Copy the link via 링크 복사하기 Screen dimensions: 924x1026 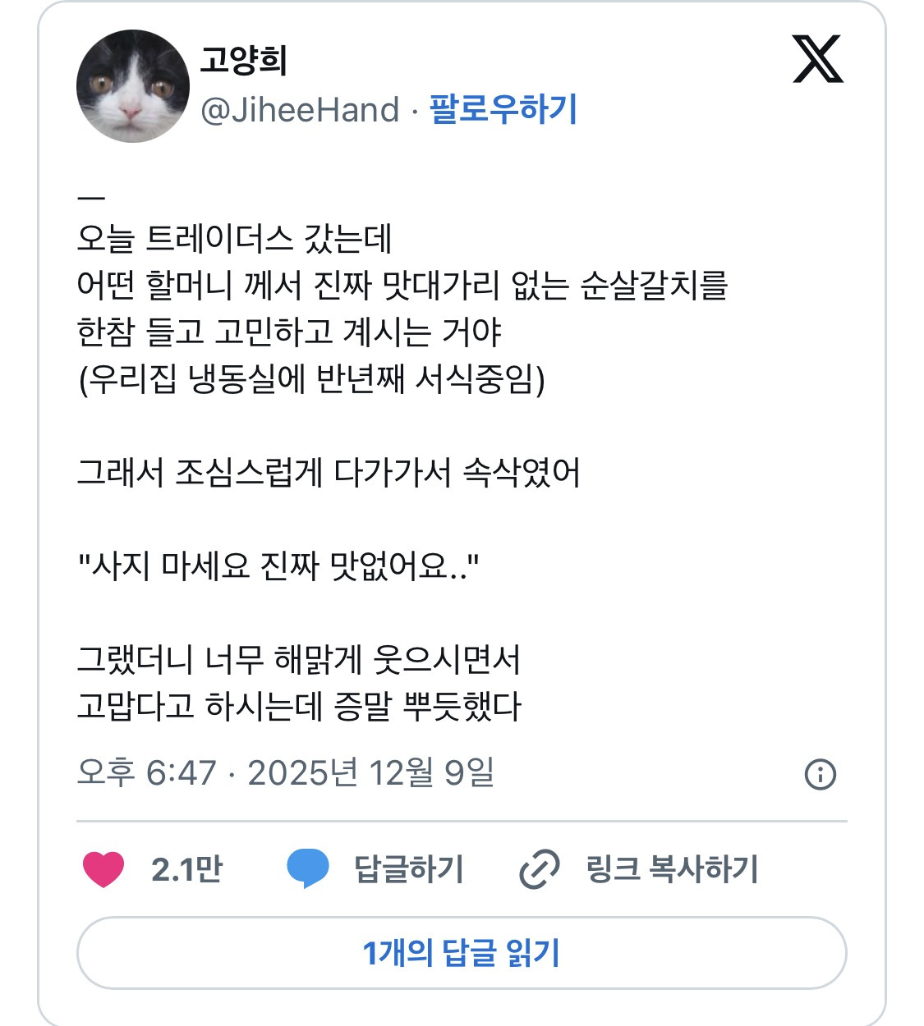click(672, 869)
